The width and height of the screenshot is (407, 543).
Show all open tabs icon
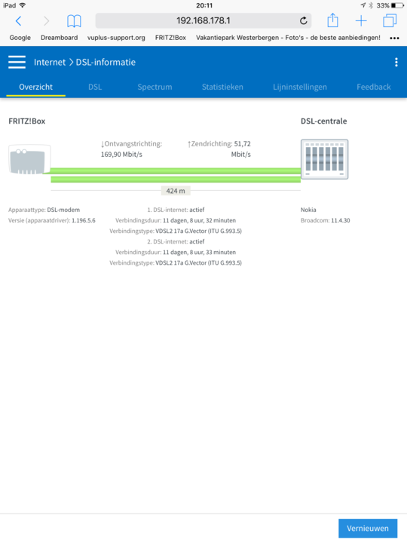(390, 20)
